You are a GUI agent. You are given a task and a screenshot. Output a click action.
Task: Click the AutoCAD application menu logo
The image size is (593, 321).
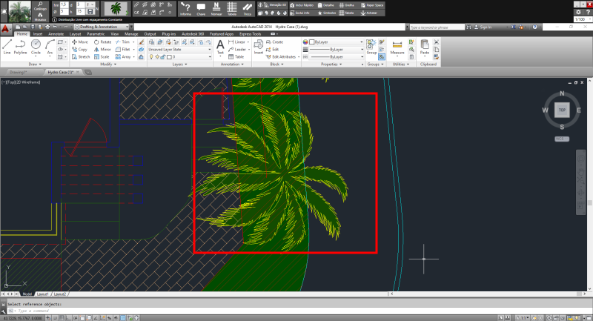pyautogui.click(x=5, y=29)
